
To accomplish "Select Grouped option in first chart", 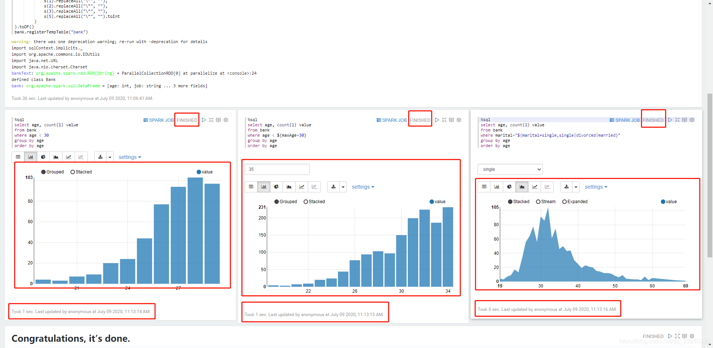I will tap(52, 172).
